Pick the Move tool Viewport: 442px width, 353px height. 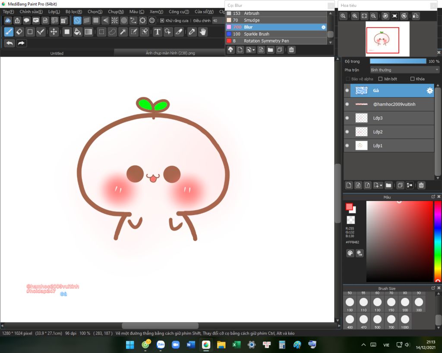(x=54, y=32)
